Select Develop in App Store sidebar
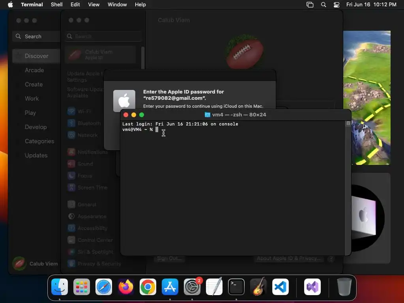The image size is (404, 303). pyautogui.click(x=36, y=127)
